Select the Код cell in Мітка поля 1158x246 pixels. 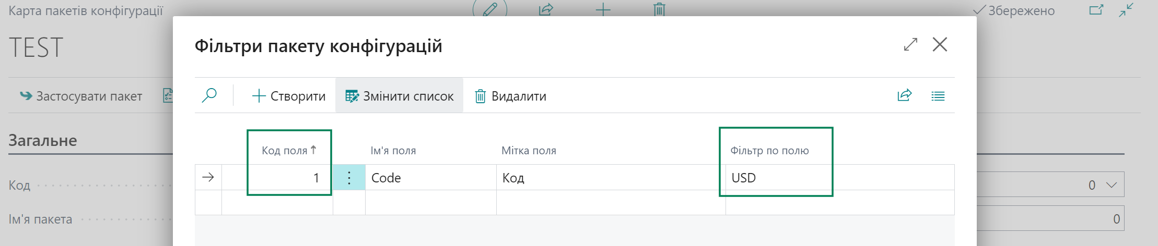611,178
